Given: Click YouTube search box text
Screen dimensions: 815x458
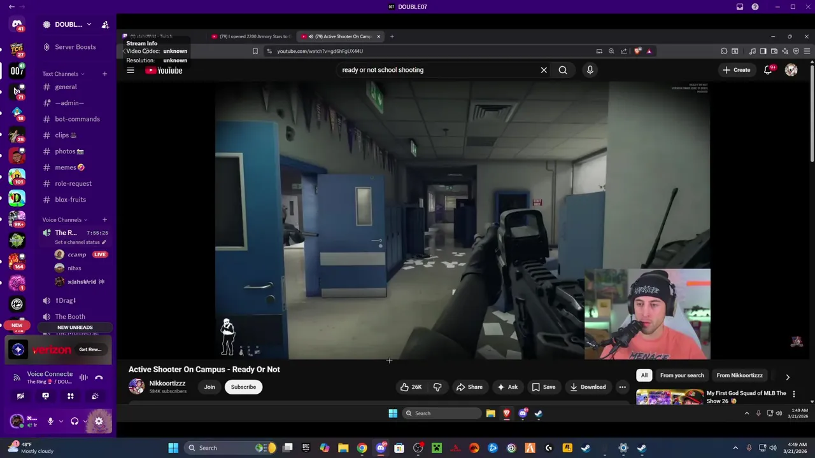Looking at the screenshot, I should [382, 70].
